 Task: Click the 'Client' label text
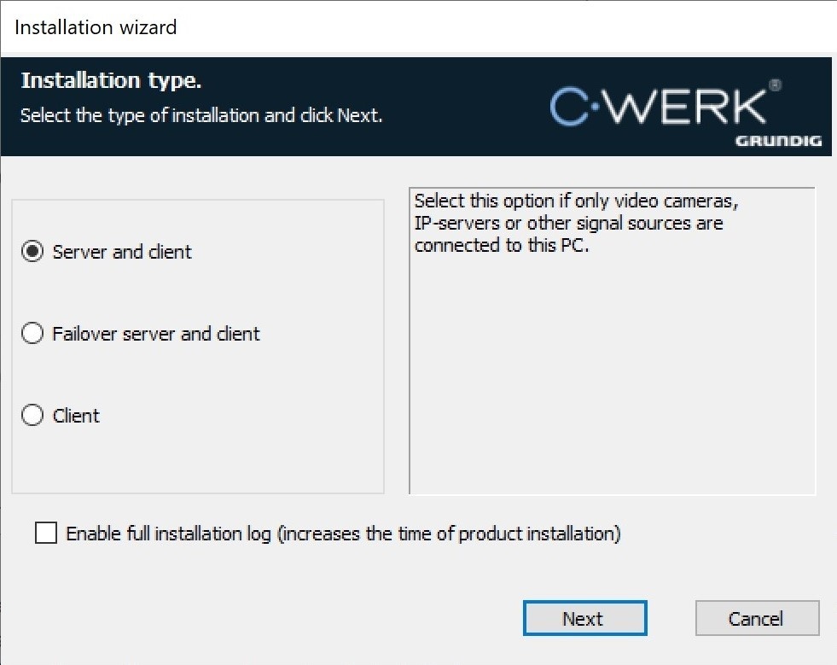[x=76, y=416]
